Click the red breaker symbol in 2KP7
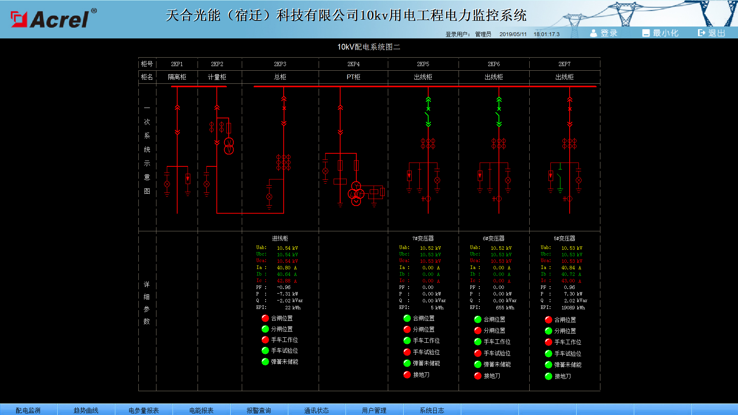 click(570, 112)
